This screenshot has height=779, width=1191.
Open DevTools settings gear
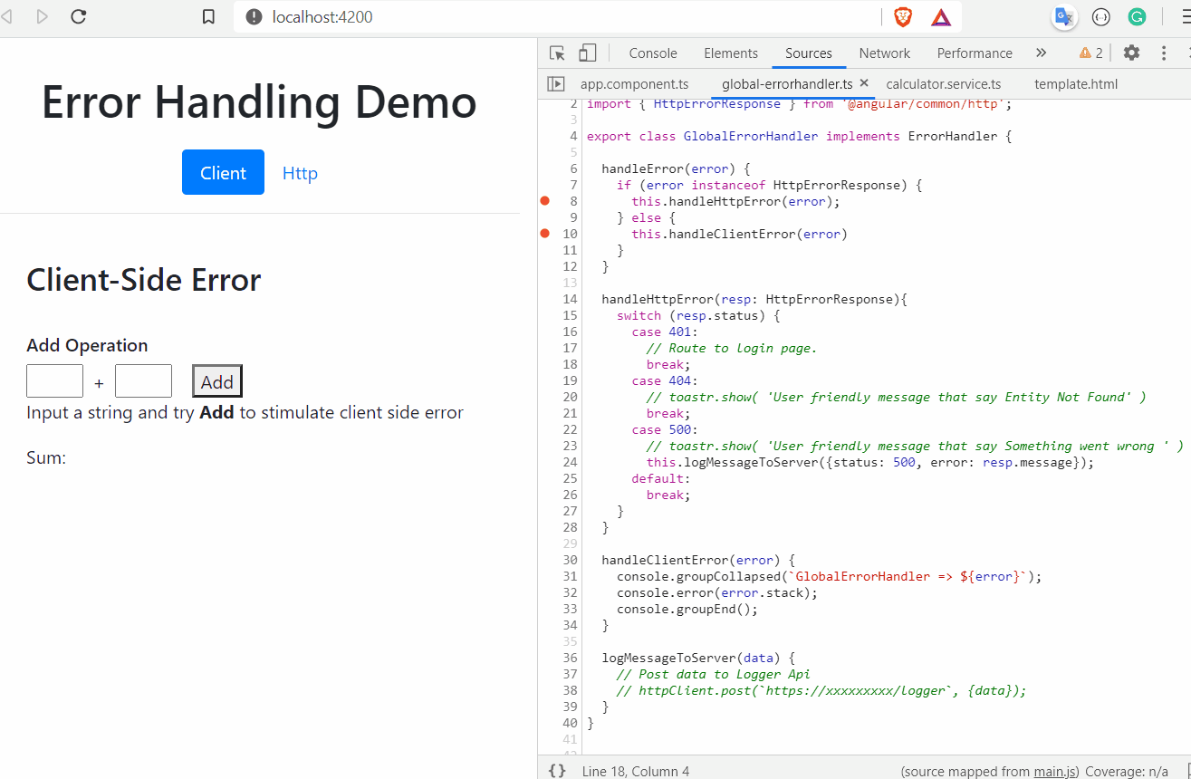pyautogui.click(x=1131, y=53)
